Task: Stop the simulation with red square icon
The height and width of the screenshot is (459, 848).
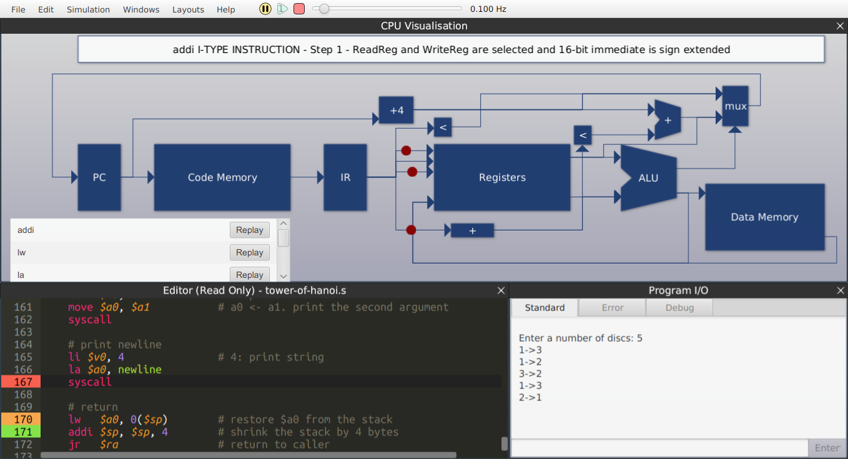Action: (299, 9)
